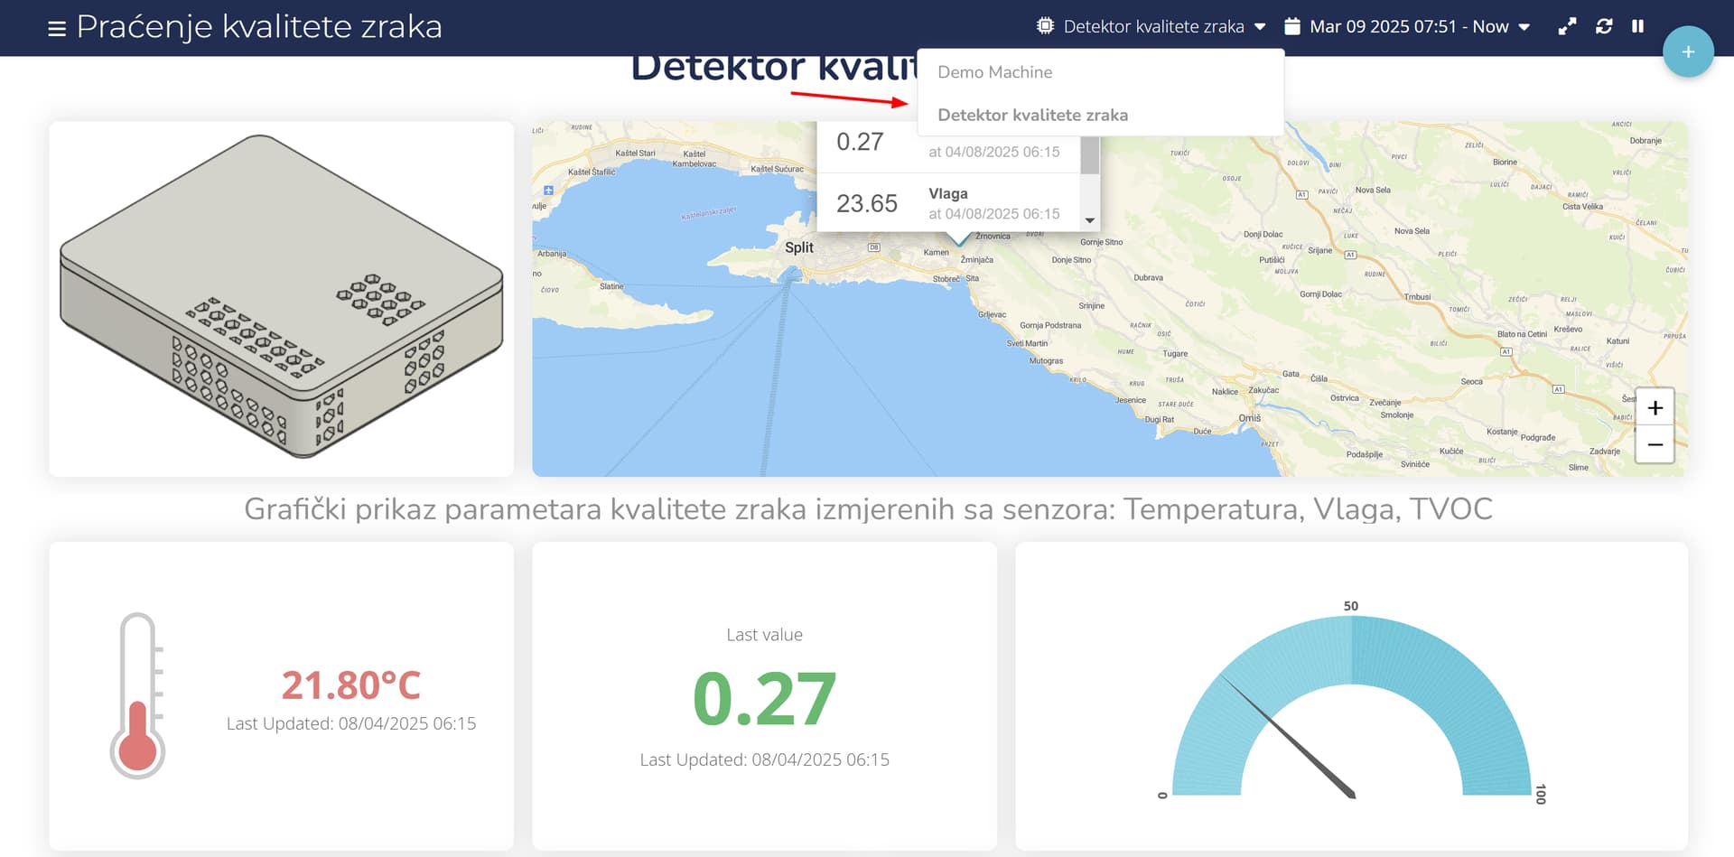Click the Omiš label on the map
1734x857 pixels.
[1249, 418]
